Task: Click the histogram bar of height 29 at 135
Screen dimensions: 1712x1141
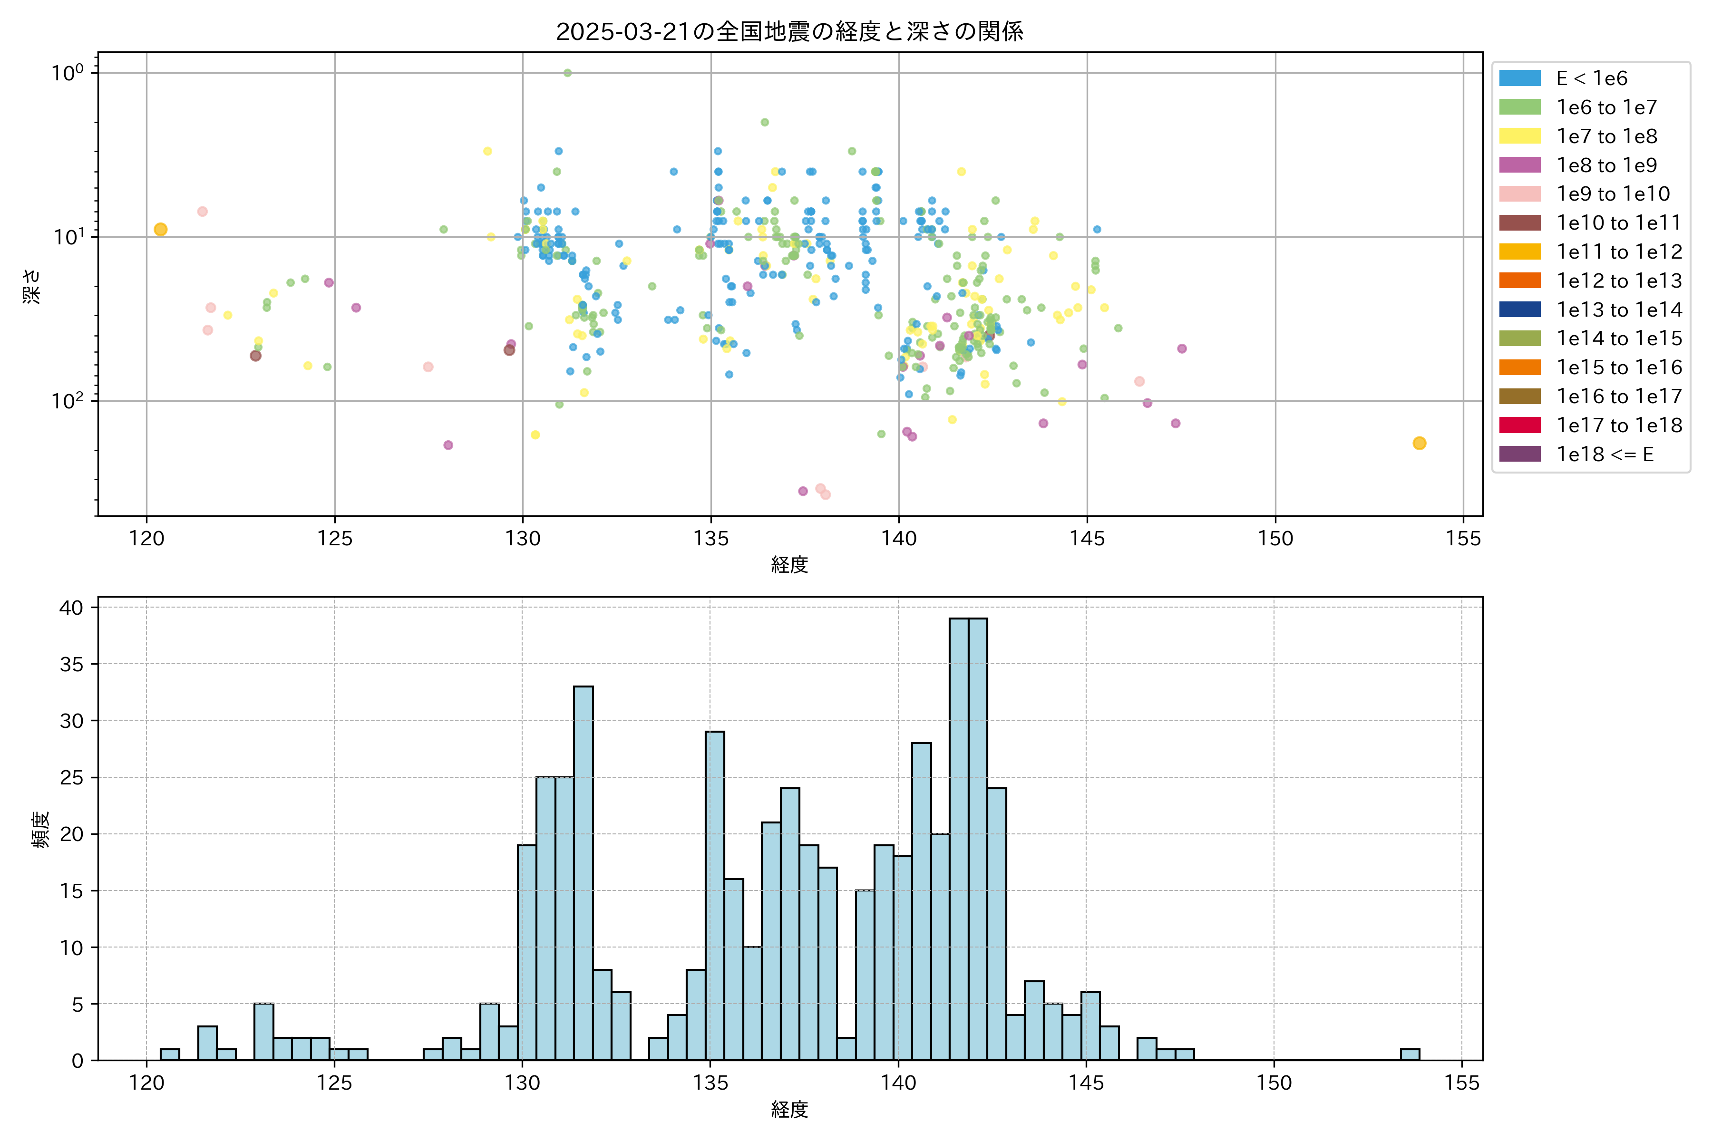Action: 715,895
